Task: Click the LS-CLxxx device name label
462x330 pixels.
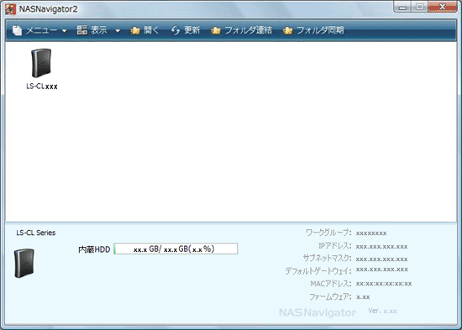Action: pyautogui.click(x=42, y=86)
